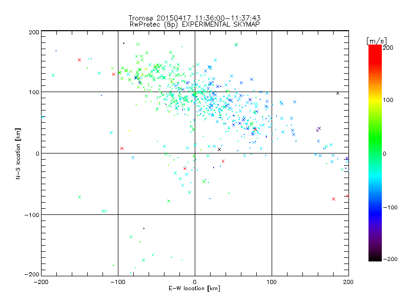The image size is (410, 307).
Task: Click the colorbar label '100'
Action: click(388, 100)
